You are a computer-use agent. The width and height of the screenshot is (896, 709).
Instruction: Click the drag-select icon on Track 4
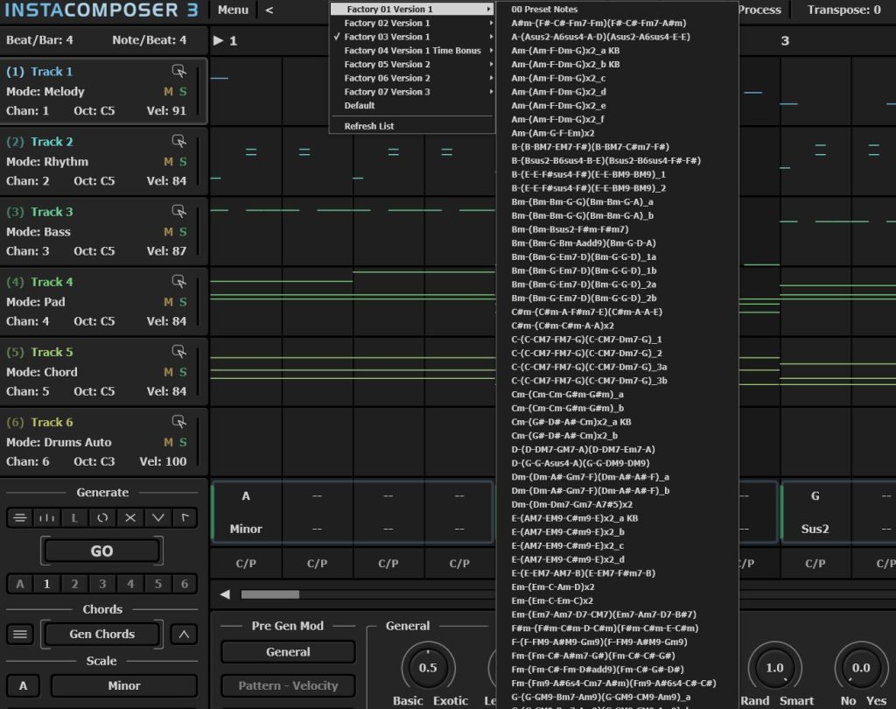click(178, 281)
